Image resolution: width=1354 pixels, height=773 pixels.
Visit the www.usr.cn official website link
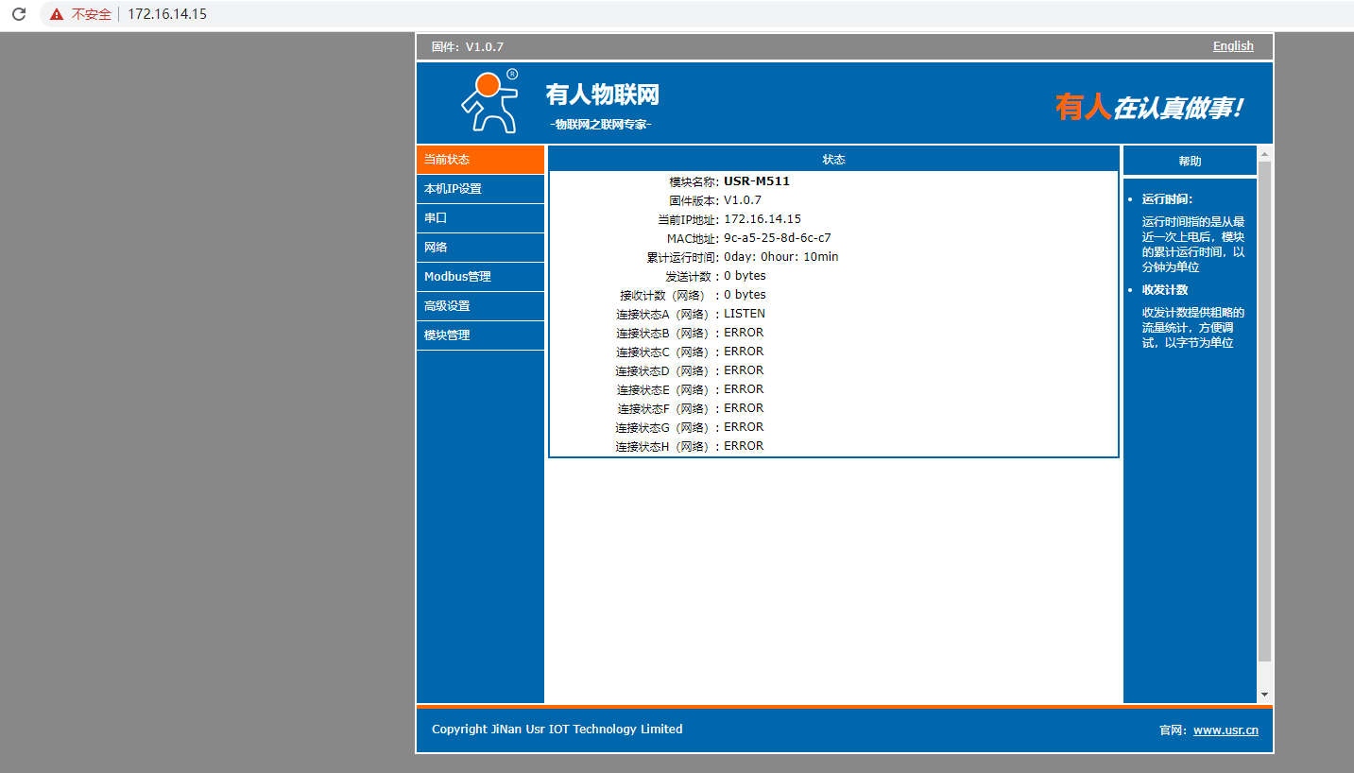[x=1225, y=730]
